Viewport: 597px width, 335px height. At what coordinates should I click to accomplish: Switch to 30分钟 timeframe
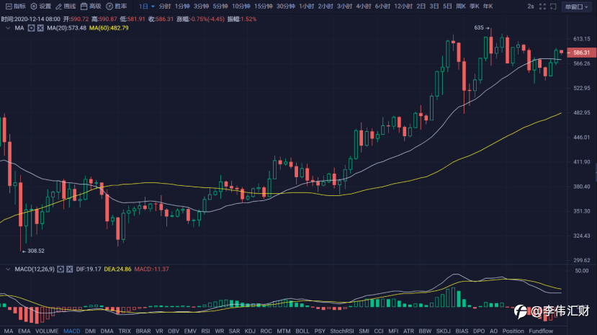coord(286,6)
